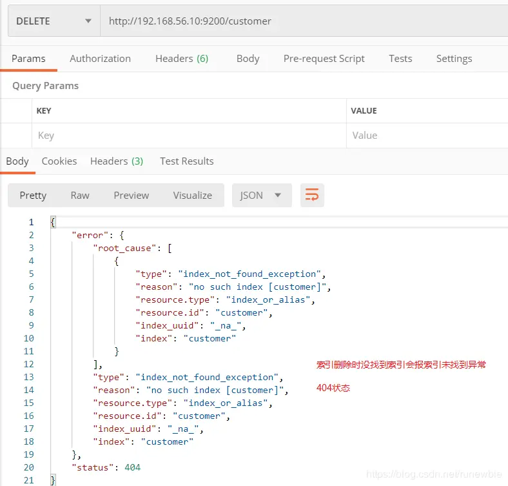
Task: Select the Params tab
Action: pos(28,59)
